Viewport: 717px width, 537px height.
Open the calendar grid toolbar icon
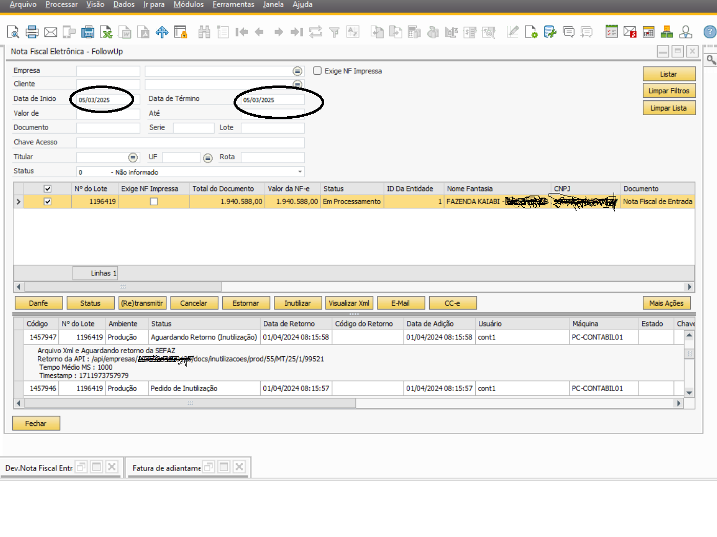tap(648, 32)
